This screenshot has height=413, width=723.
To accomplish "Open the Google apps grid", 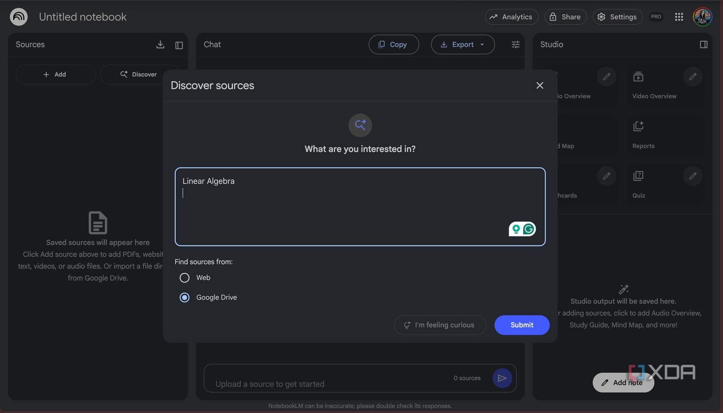I will pyautogui.click(x=679, y=17).
